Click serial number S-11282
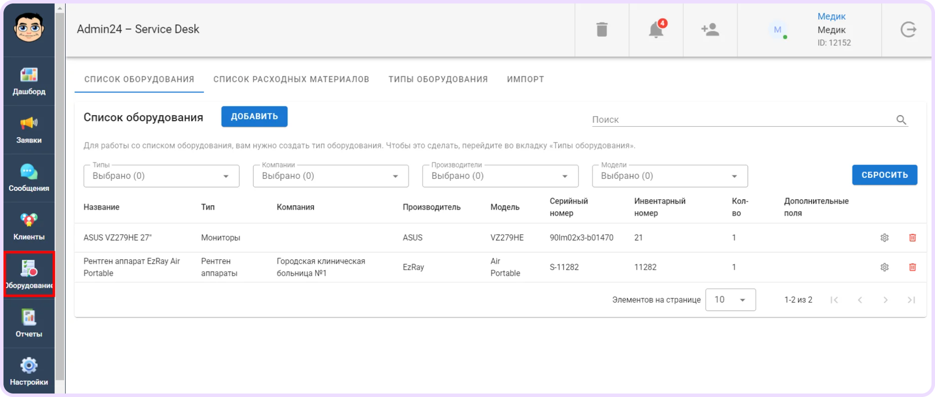 click(564, 267)
